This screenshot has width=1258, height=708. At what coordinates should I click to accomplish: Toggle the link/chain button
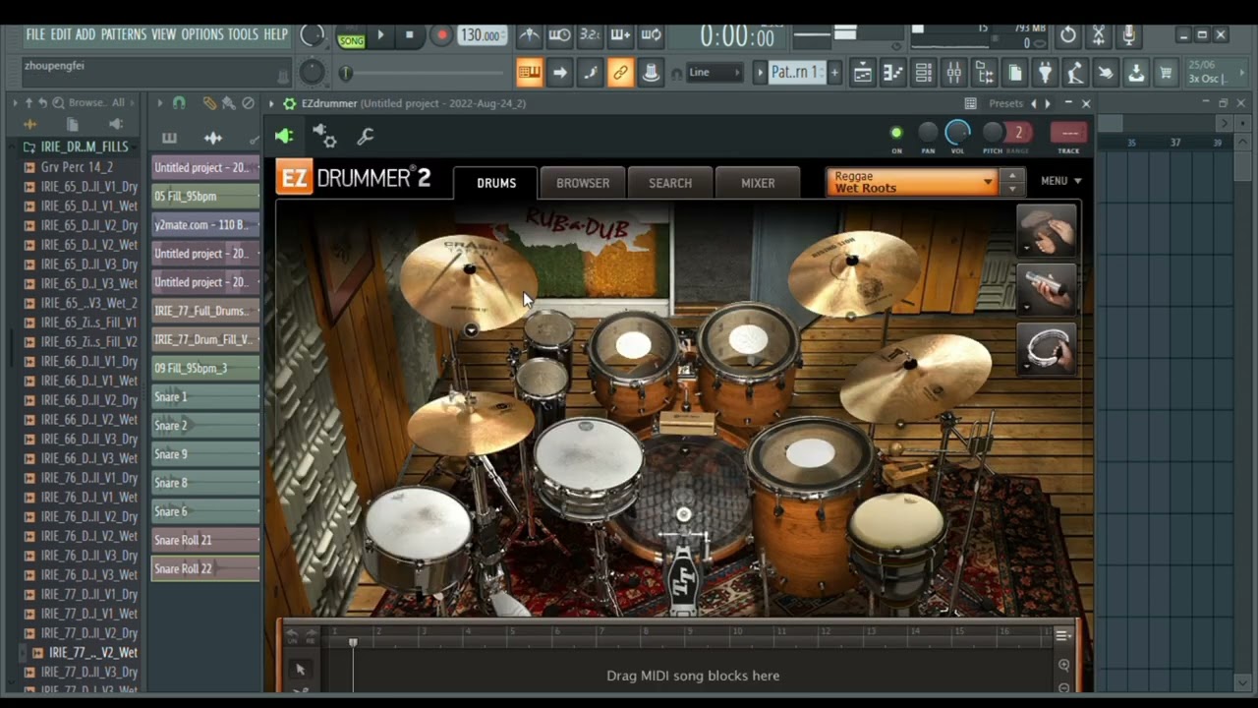click(x=620, y=72)
